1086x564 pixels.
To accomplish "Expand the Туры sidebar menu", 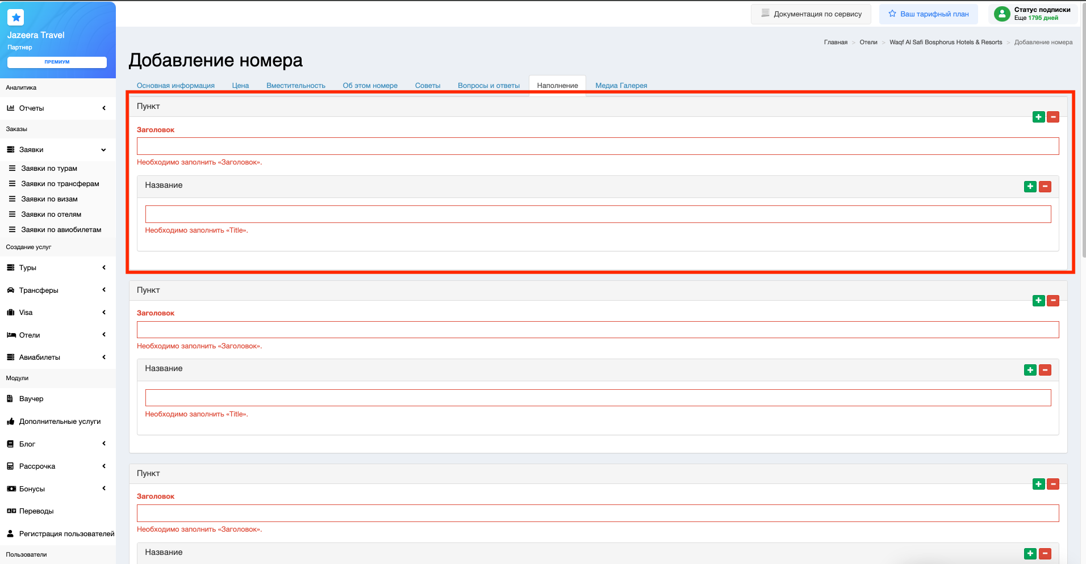I will pos(57,268).
